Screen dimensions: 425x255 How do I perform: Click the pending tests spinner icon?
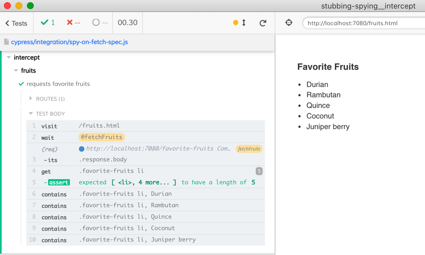[96, 23]
